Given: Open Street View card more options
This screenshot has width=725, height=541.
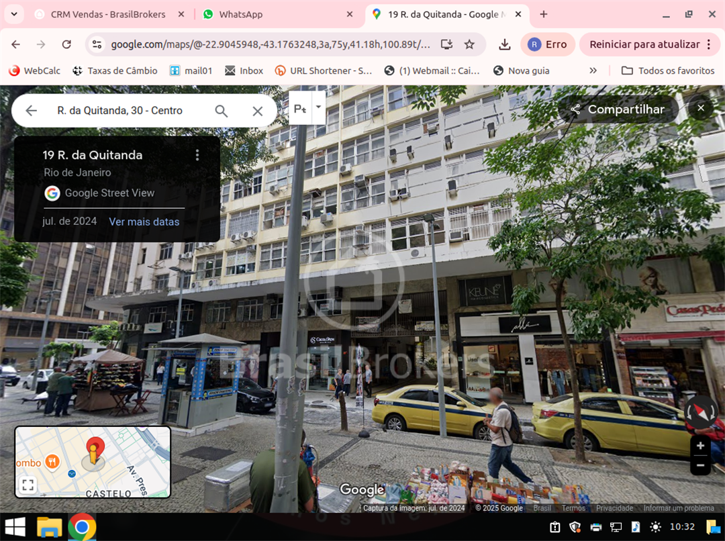Looking at the screenshot, I should click(197, 155).
